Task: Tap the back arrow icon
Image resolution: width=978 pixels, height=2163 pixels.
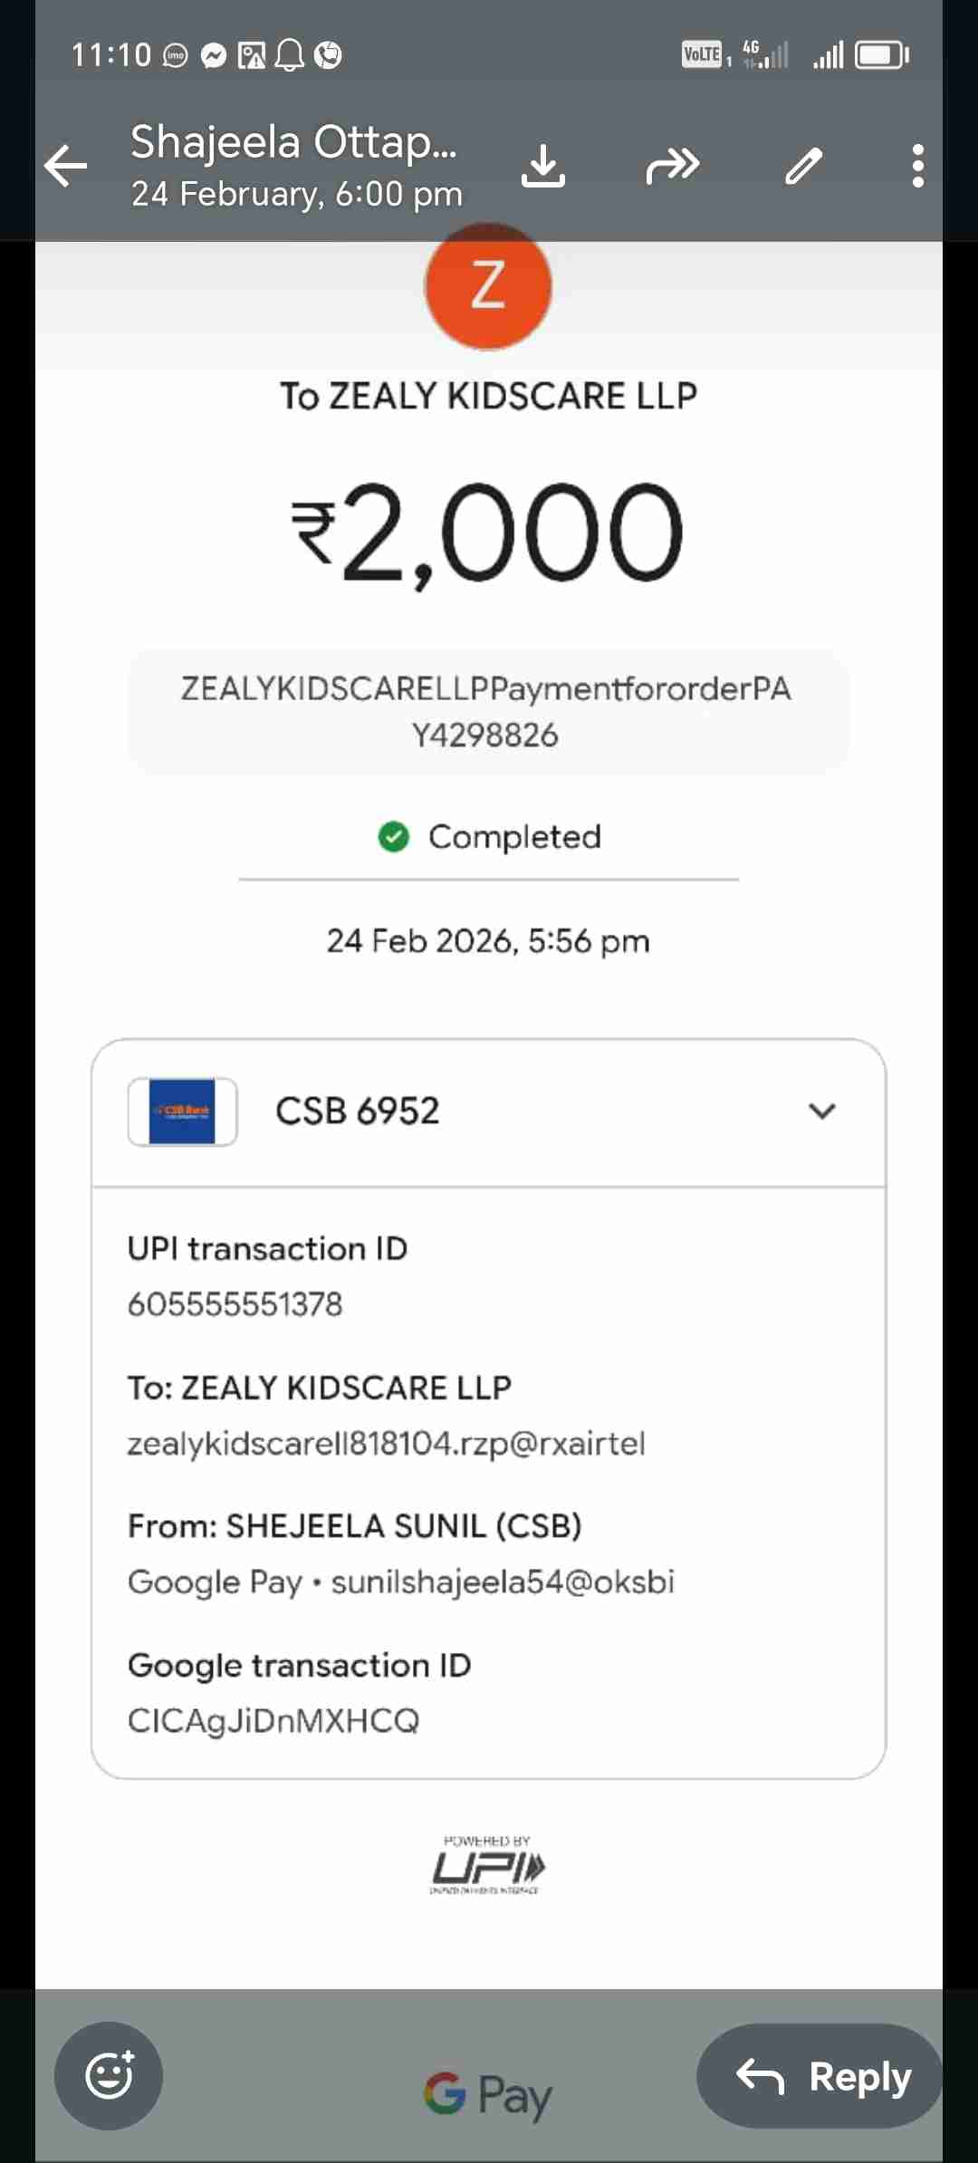Action: pyautogui.click(x=66, y=166)
